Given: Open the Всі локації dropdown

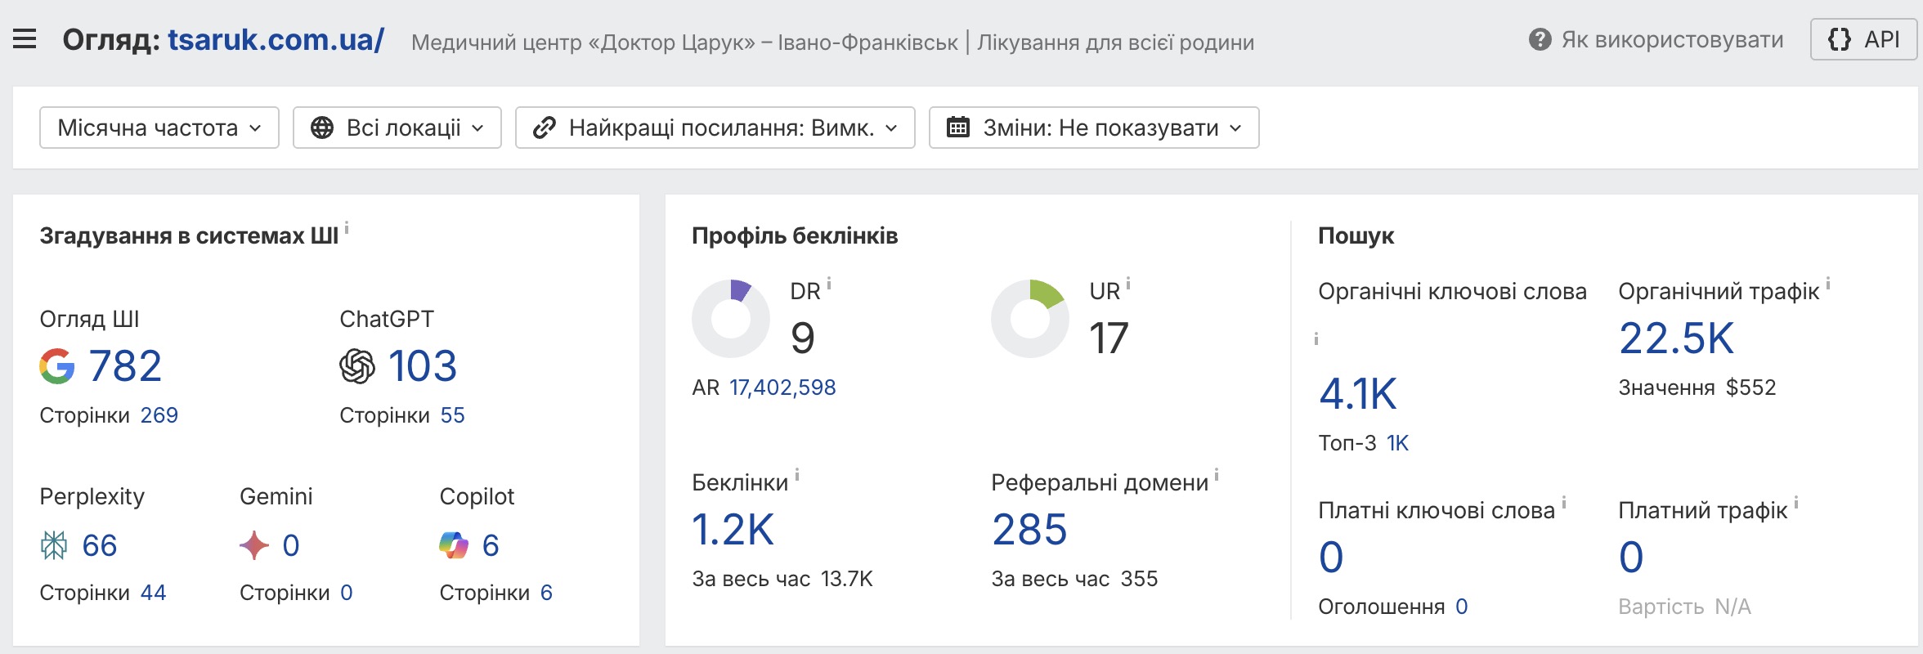Looking at the screenshot, I should pos(397,128).
